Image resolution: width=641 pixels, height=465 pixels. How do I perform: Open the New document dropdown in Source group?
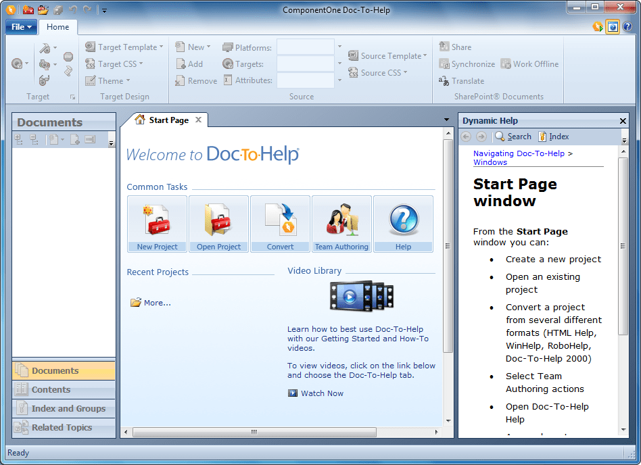193,47
